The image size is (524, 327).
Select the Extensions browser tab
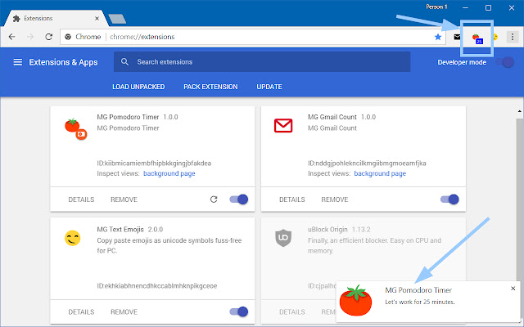click(x=56, y=18)
